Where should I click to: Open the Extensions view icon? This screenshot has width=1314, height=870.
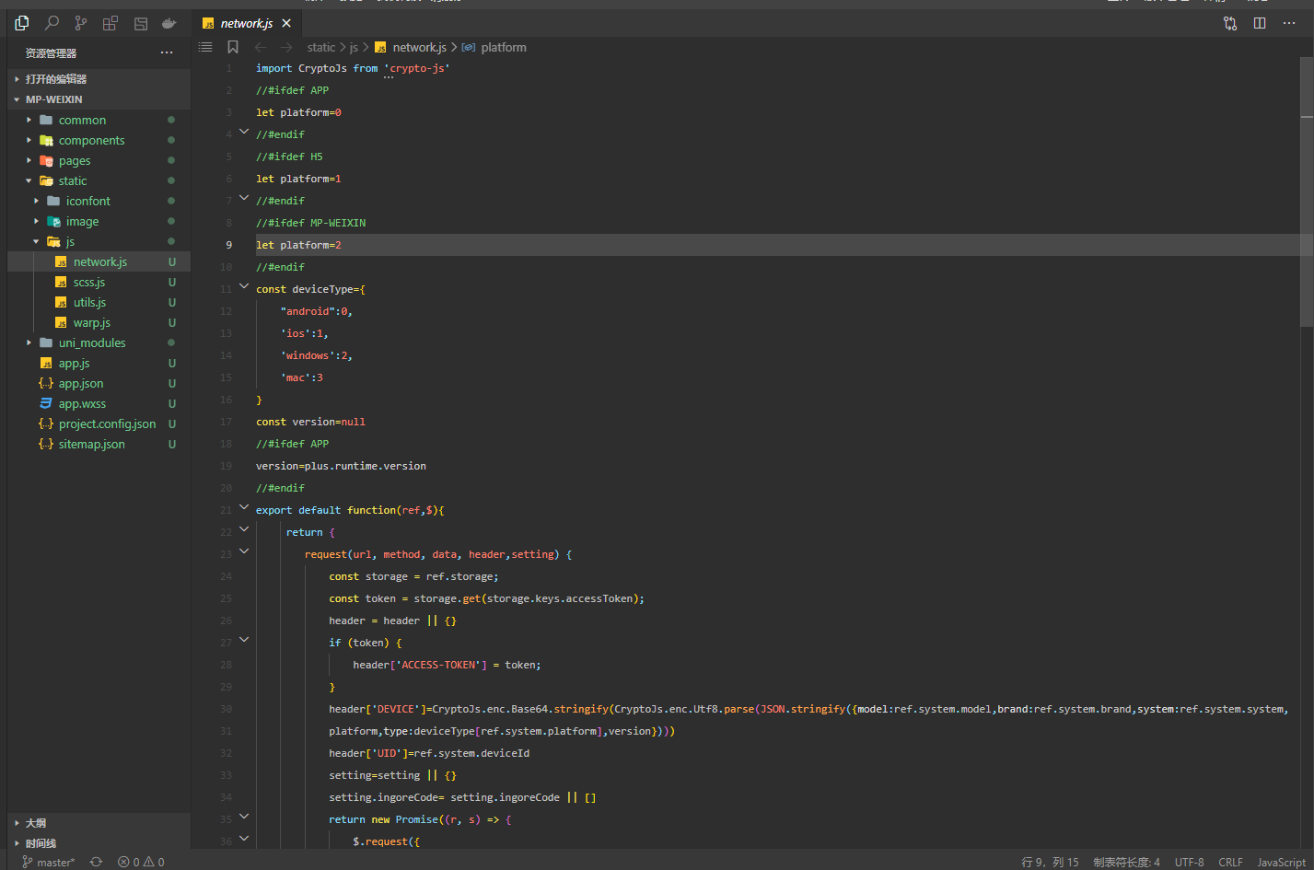click(110, 23)
